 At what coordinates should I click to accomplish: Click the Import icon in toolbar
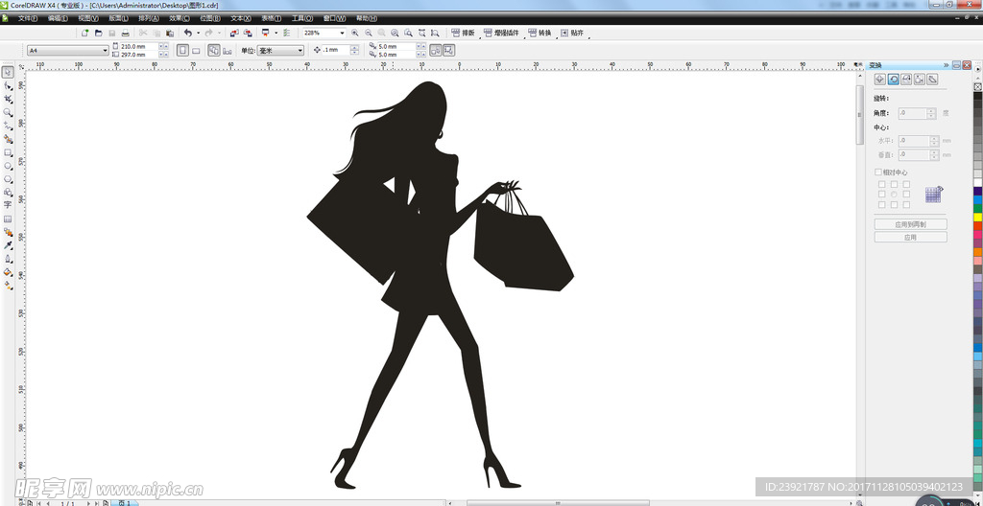[x=234, y=33]
